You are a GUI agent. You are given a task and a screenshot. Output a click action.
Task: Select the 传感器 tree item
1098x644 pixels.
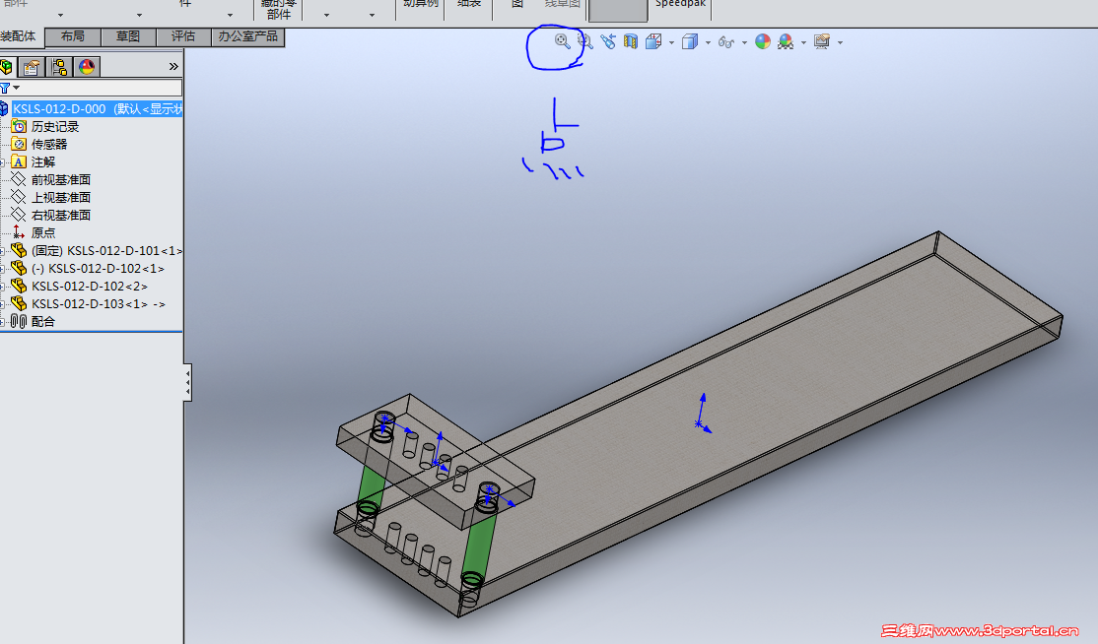tap(49, 144)
